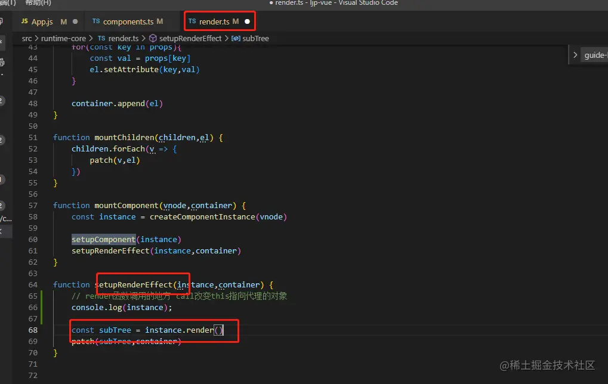The width and height of the screenshot is (608, 384).
Task: Click the mountChildren function name
Action: (124, 138)
